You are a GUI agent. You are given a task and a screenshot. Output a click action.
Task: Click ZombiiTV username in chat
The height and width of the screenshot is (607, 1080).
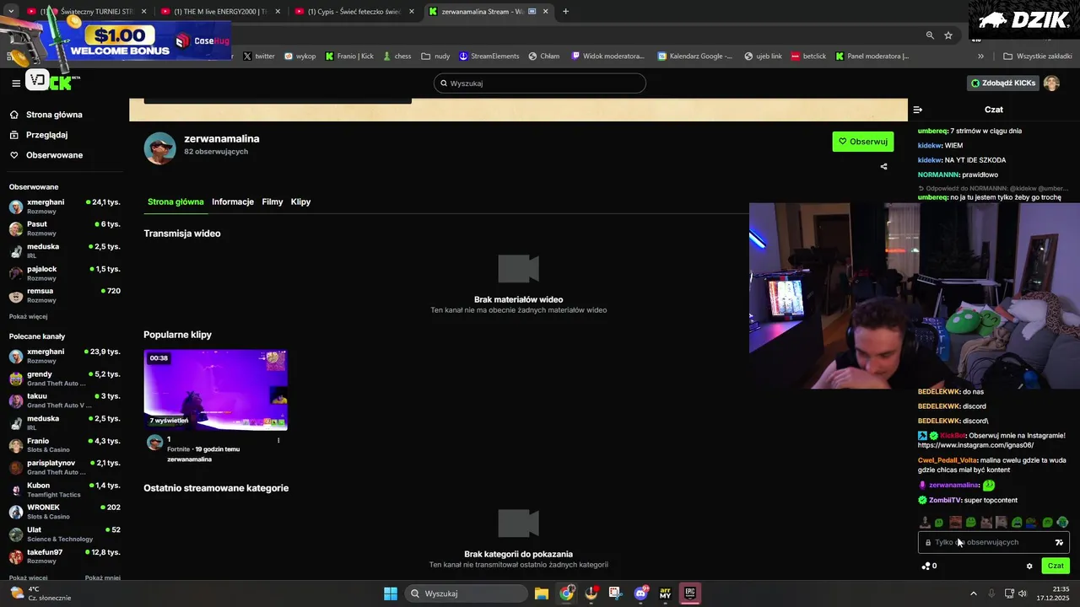[945, 500]
